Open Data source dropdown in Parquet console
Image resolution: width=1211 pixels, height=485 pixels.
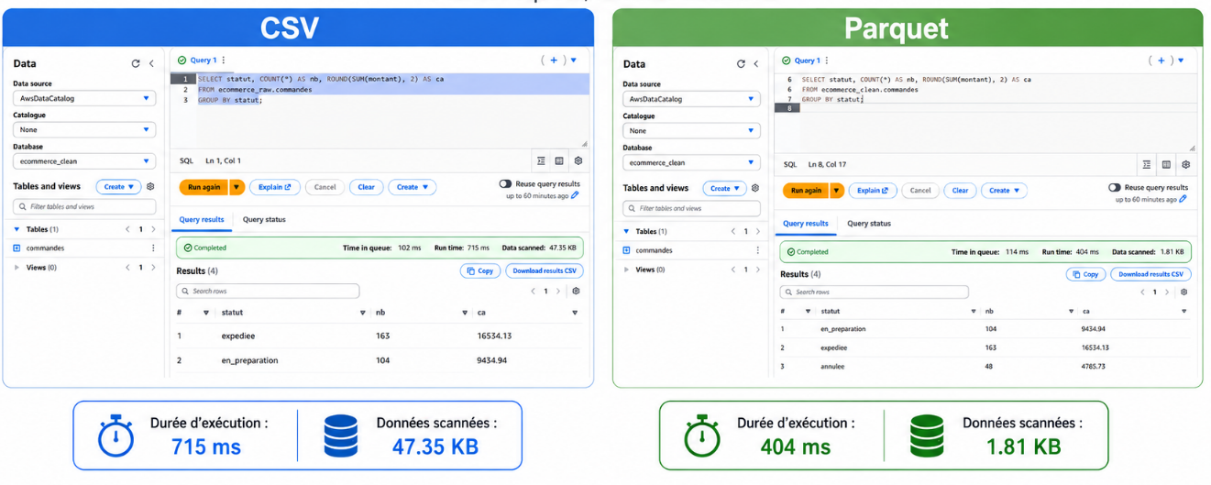(x=691, y=98)
